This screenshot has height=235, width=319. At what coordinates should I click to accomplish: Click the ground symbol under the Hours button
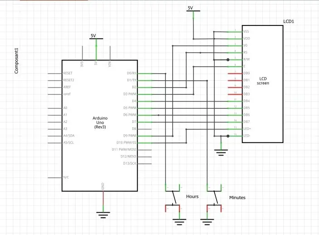[179, 222]
